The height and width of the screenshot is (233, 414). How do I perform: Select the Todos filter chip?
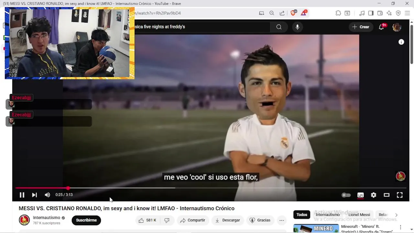pyautogui.click(x=302, y=215)
